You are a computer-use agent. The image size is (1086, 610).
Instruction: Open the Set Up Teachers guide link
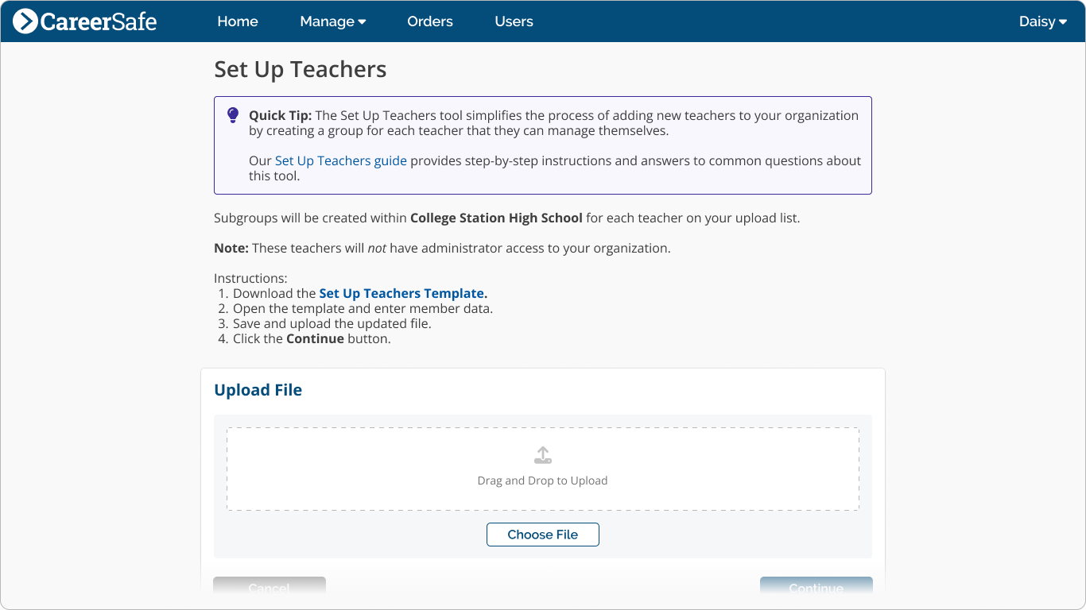click(340, 160)
